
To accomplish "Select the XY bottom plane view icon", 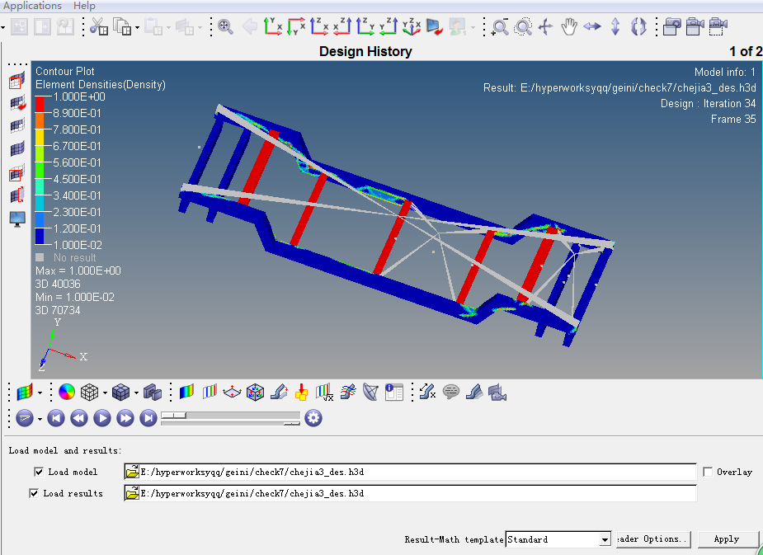I will click(x=296, y=26).
